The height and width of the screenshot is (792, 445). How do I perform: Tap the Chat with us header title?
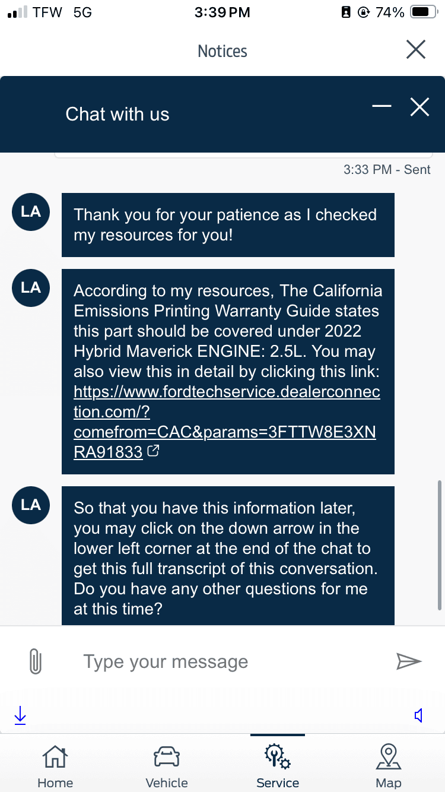coord(117,114)
